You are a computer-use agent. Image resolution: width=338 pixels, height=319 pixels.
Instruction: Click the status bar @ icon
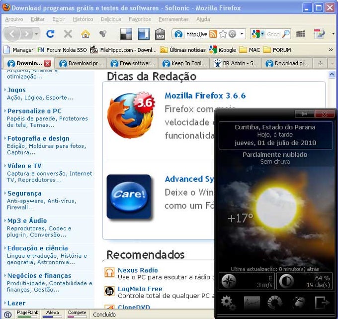click(x=8, y=315)
